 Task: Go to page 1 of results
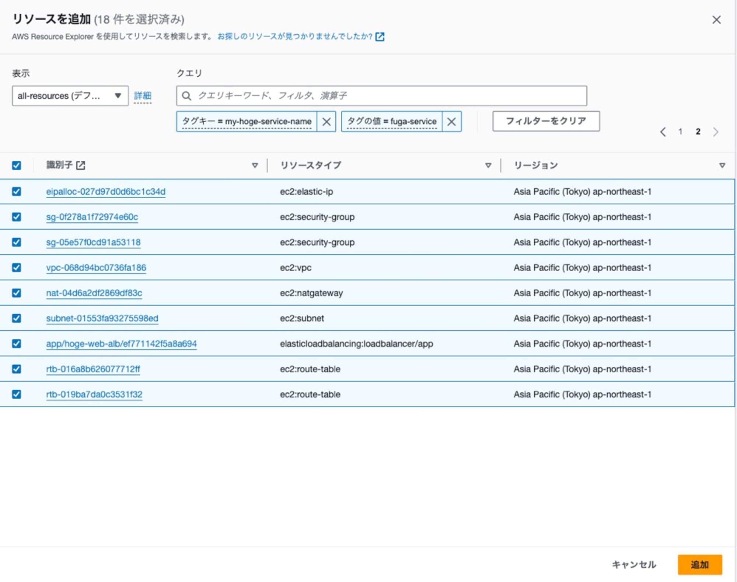680,132
